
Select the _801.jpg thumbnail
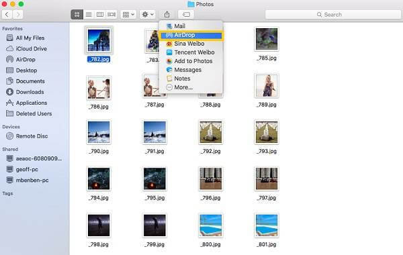[x=267, y=225]
